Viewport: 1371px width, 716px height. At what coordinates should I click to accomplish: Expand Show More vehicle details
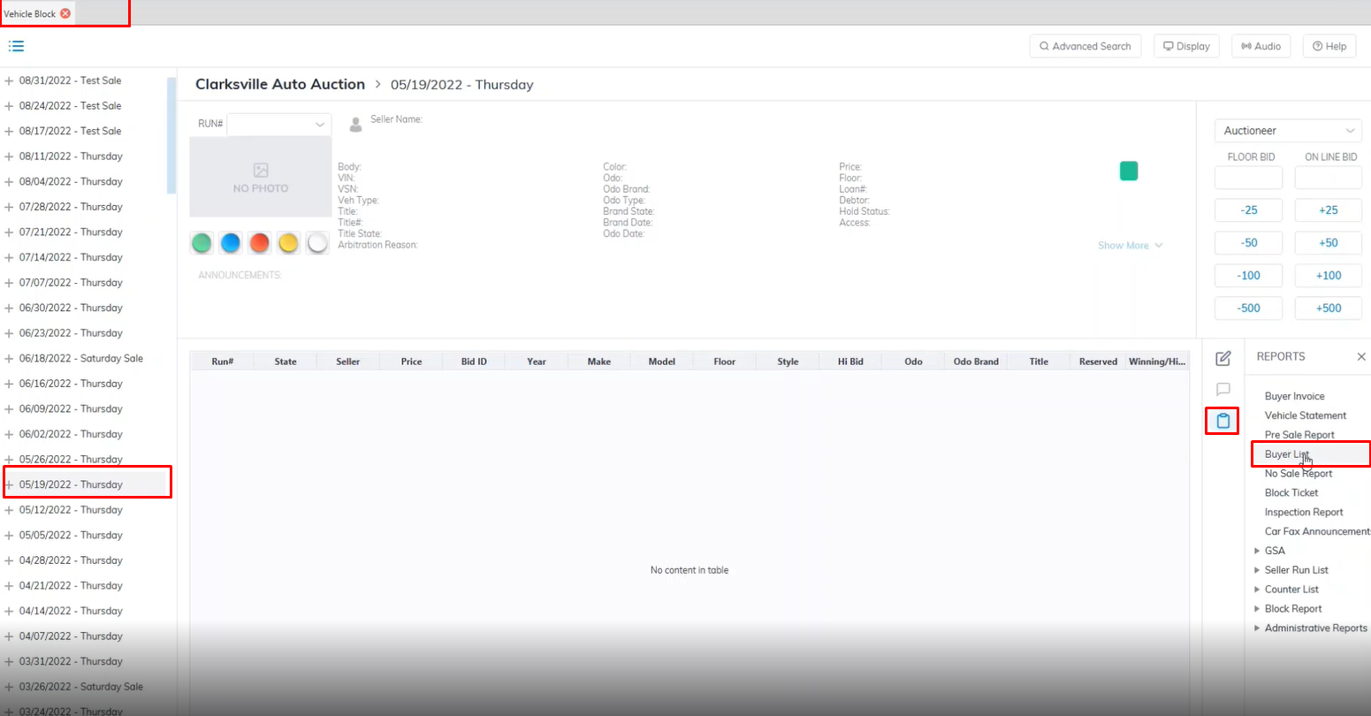[1130, 245]
